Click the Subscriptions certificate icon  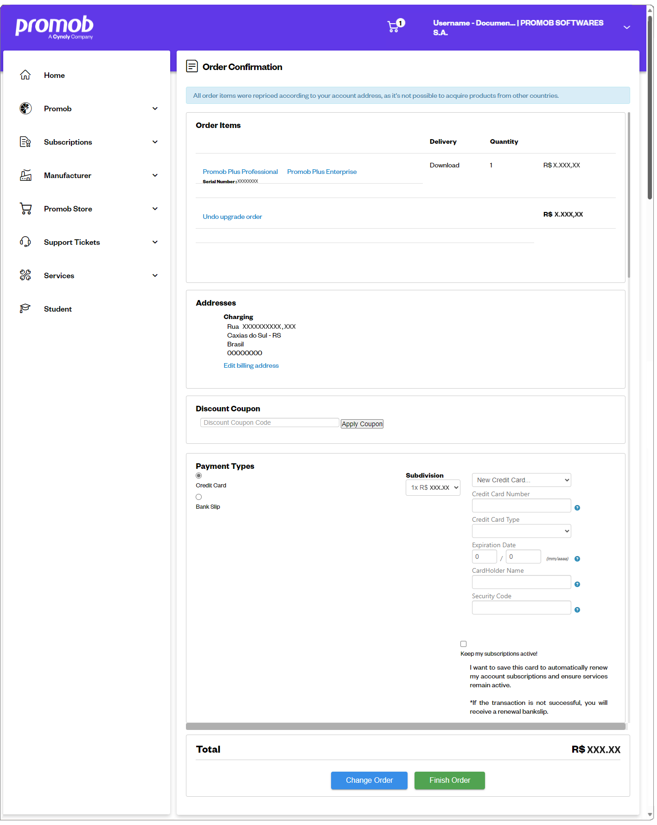point(26,141)
